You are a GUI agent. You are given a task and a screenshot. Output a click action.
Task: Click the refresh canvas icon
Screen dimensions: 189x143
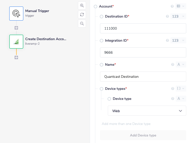[82, 15]
